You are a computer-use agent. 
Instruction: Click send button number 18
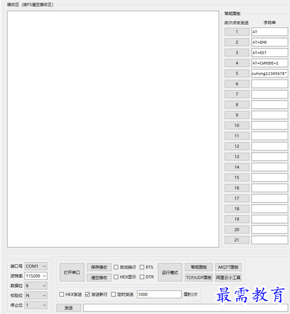coord(237,209)
